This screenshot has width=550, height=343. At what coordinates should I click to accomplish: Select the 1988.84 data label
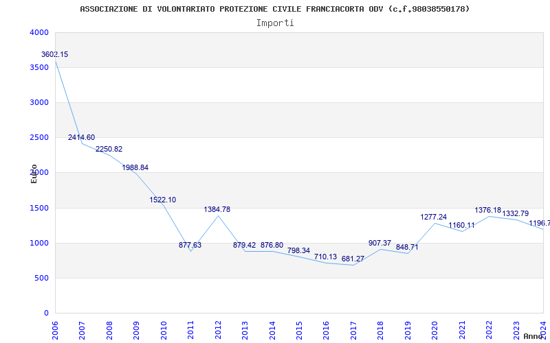click(135, 167)
